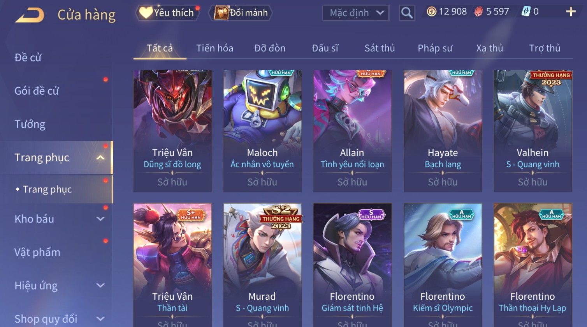
Task: Switch to the Sát thủ tab
Action: pos(380,48)
